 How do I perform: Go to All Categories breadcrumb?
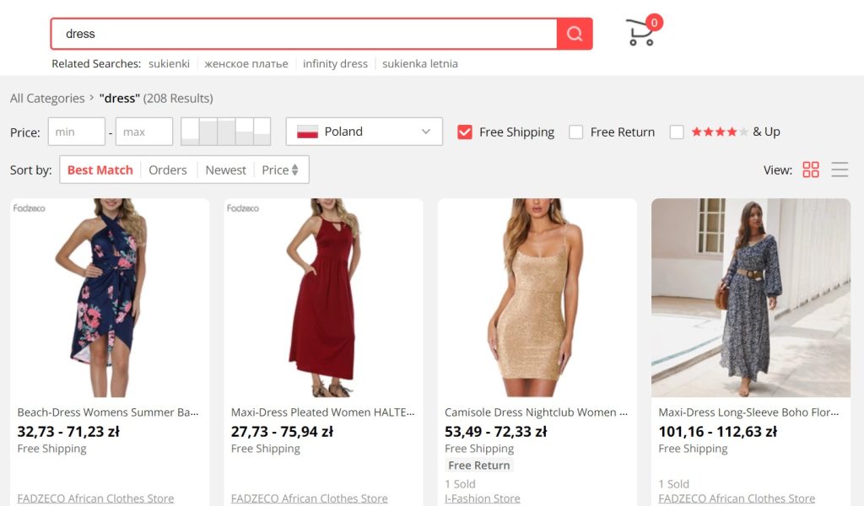[47, 99]
